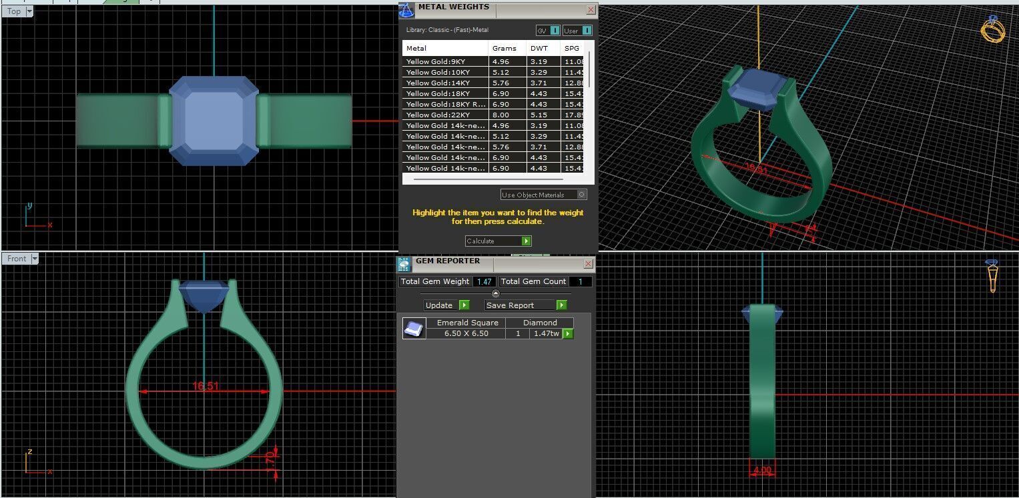Select the Yellow Gold:14KY row
Screen dimensions: 1019x498
pos(494,83)
